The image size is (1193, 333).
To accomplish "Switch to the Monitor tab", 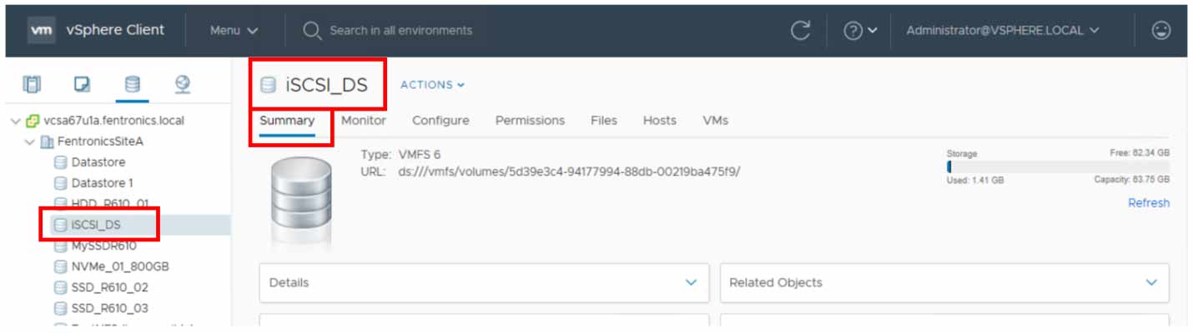I will [364, 121].
